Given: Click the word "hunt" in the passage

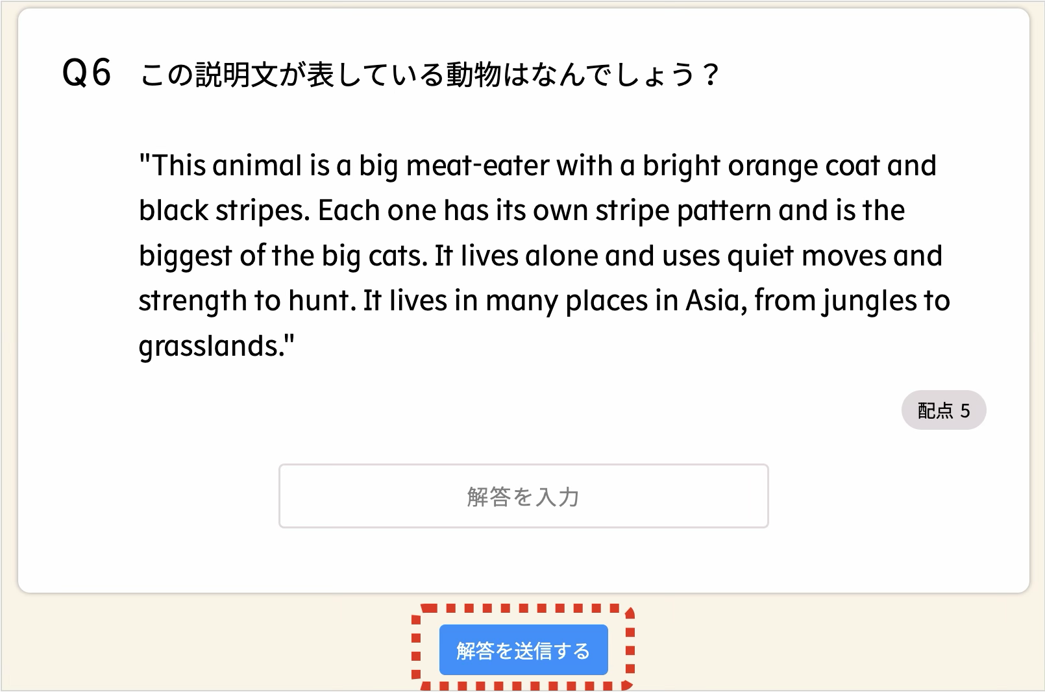Looking at the screenshot, I should click(x=321, y=301).
